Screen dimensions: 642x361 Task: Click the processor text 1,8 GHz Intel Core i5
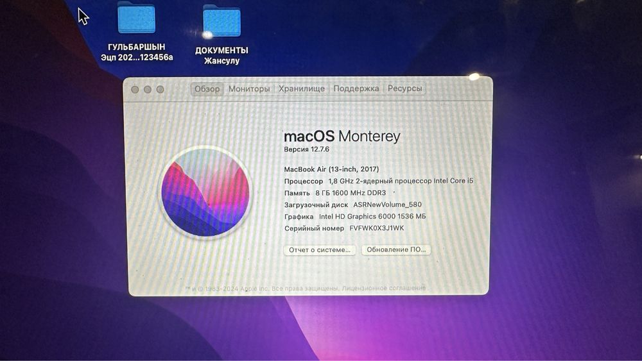click(401, 181)
